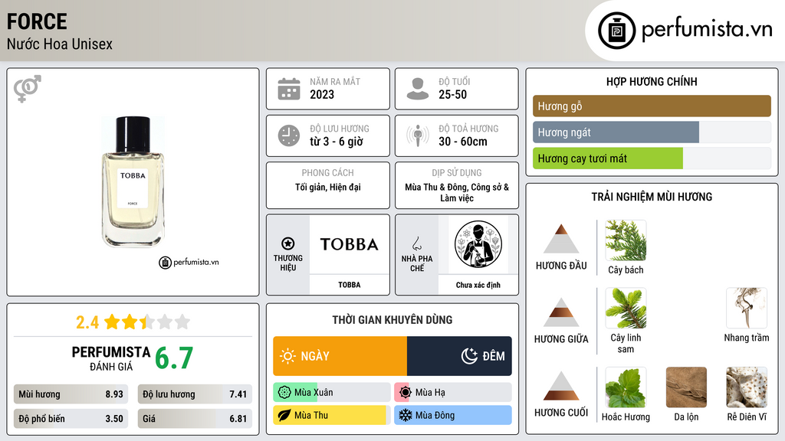Click the Hương đầu pyramid icon
Screen dimensions: 785x441
coord(561,239)
